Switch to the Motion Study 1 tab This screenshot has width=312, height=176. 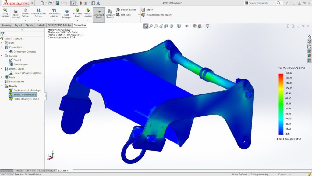coord(47,170)
